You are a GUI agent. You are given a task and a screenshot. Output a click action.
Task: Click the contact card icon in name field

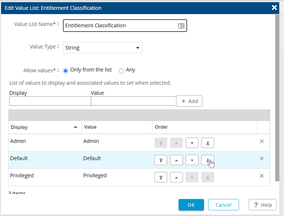[181, 26]
